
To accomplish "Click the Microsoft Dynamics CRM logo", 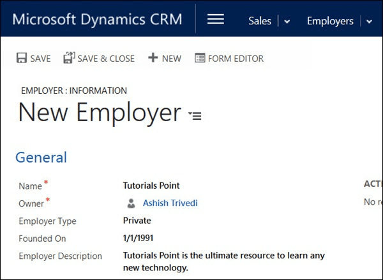I will click(x=96, y=19).
